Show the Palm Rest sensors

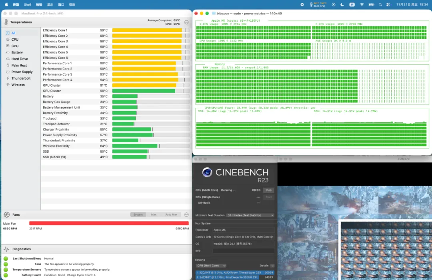(19, 65)
